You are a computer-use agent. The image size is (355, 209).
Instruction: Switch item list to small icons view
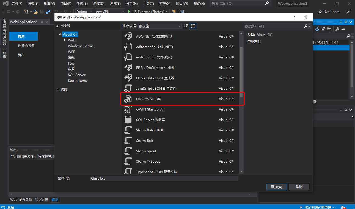186,26
